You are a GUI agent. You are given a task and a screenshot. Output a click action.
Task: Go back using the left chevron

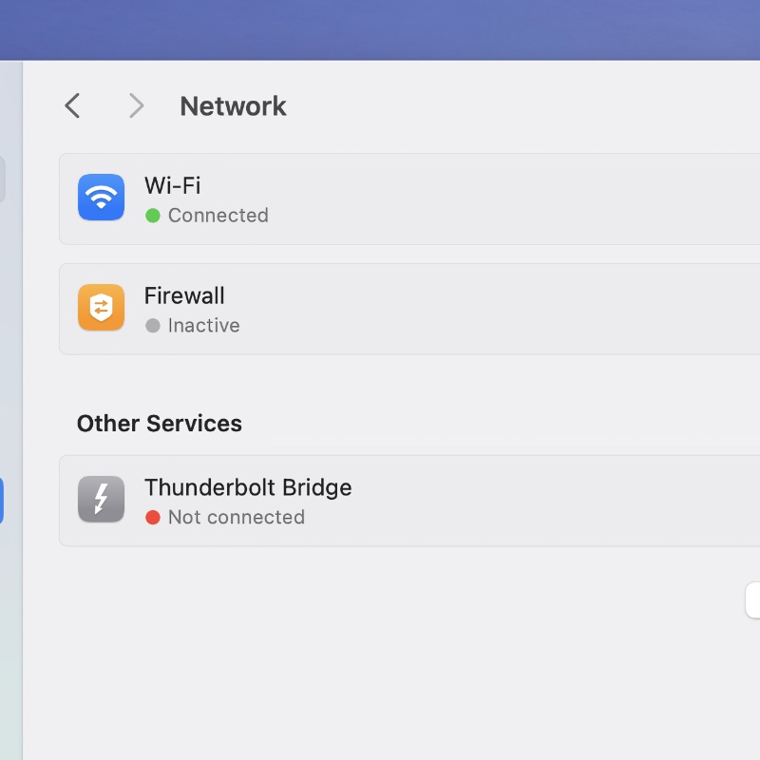72,105
